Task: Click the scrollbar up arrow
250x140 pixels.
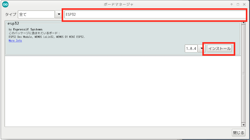Action: point(244,23)
